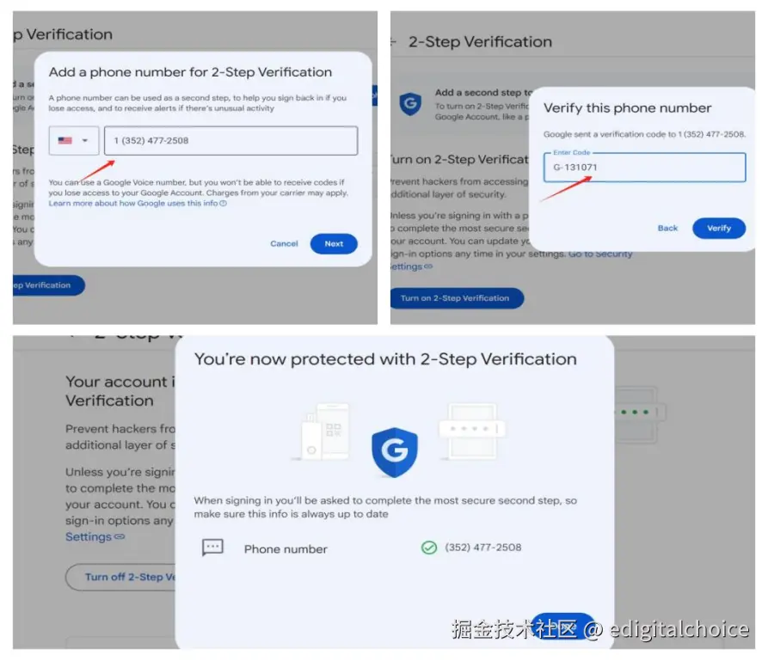Click the Google shield icon beside Add a second step
This screenshot has width=768, height=661.
[410, 103]
